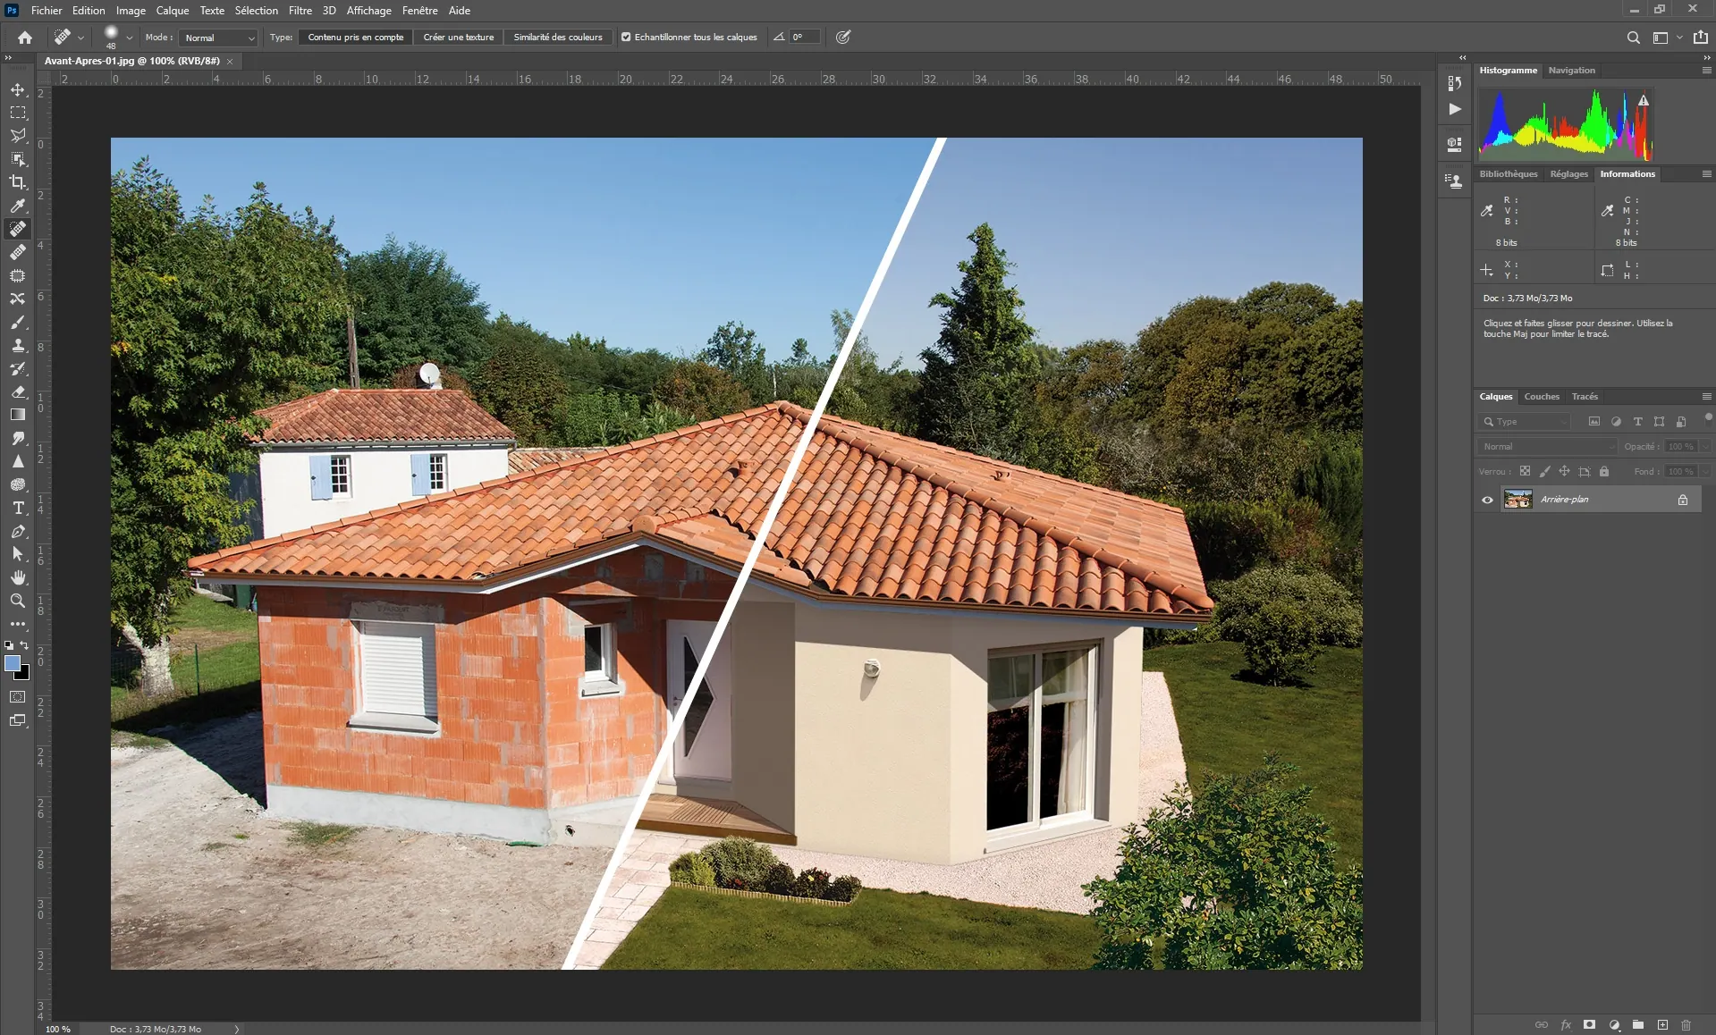Open the Mode dropdown in options bar
1716x1035 pixels.
pyautogui.click(x=219, y=38)
